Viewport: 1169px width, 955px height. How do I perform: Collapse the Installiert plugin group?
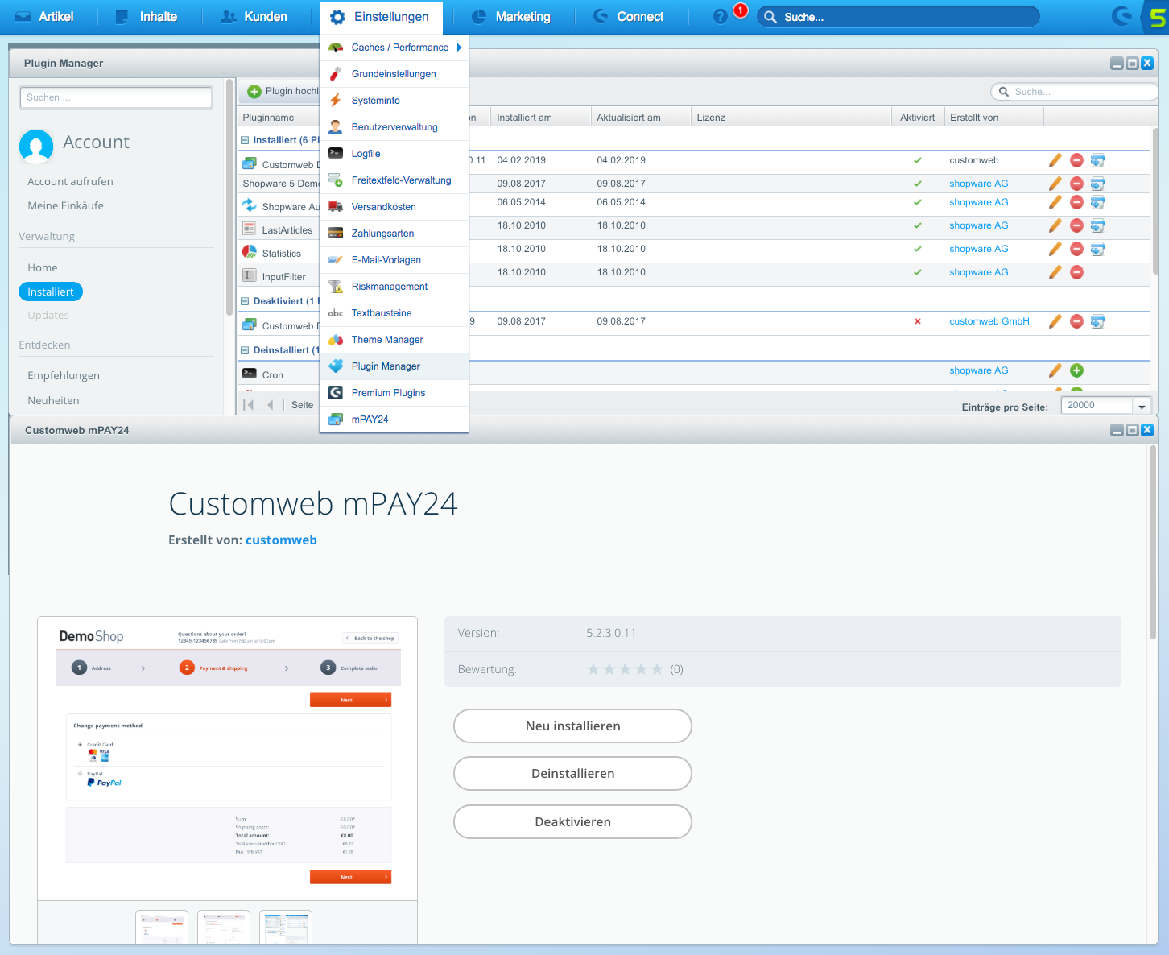pyautogui.click(x=245, y=140)
